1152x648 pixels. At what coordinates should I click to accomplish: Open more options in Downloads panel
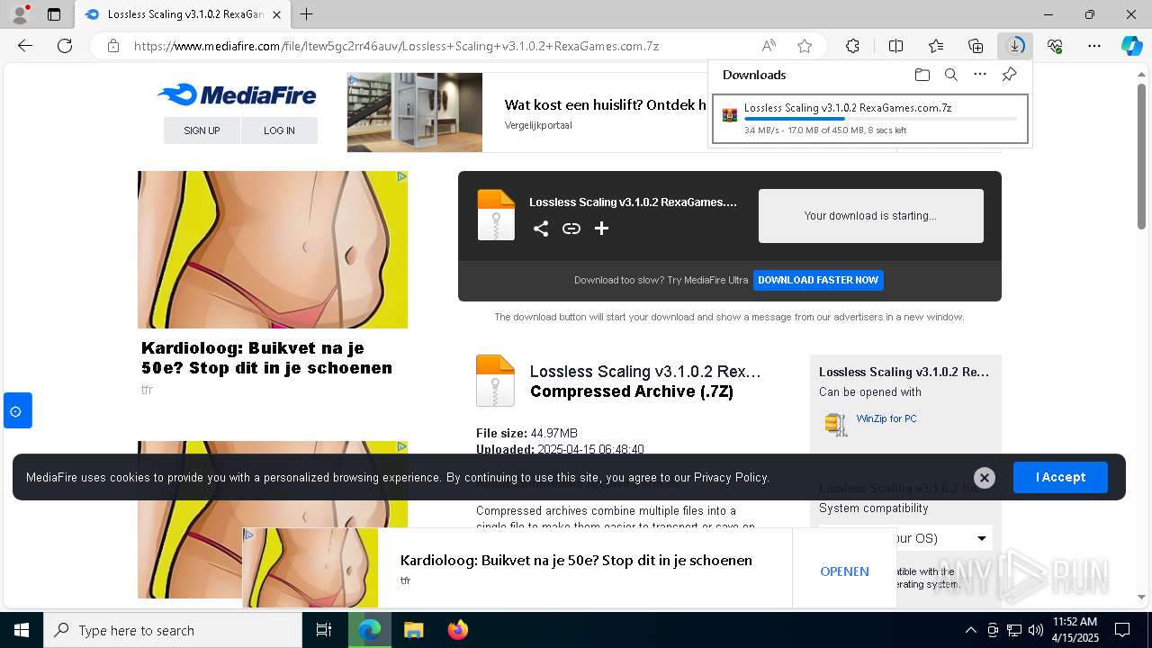[x=980, y=75]
